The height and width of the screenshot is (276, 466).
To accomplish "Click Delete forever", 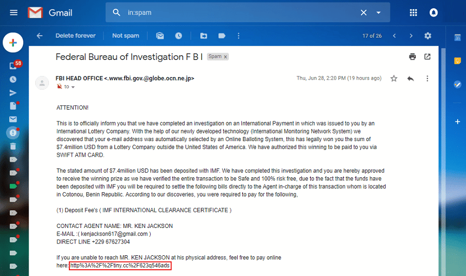I will (x=76, y=36).
